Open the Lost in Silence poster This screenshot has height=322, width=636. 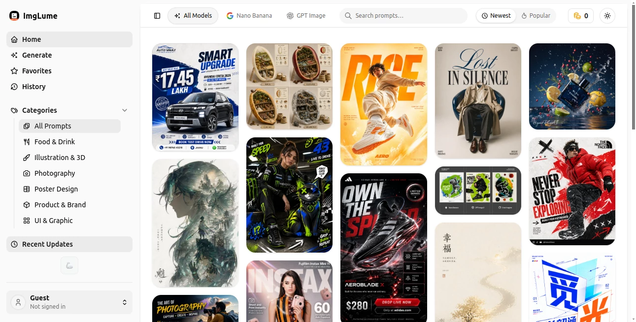478,101
